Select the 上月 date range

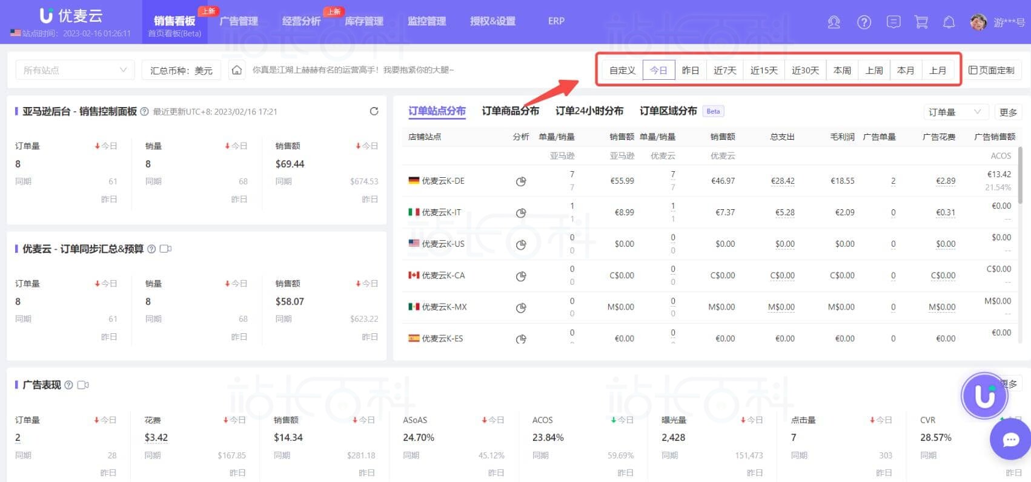coord(938,70)
